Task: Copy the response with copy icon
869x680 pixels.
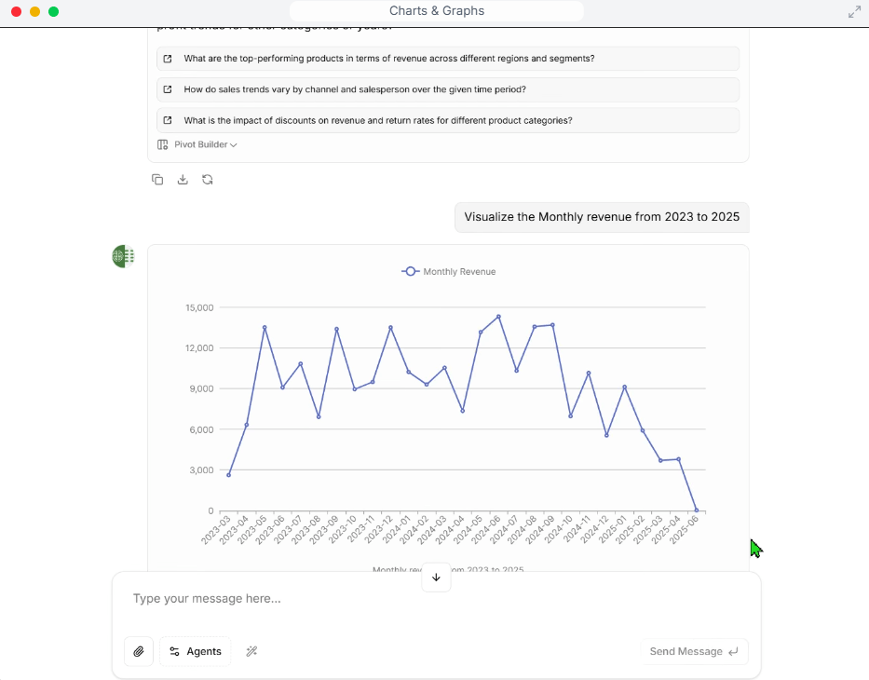Action: coord(157,180)
